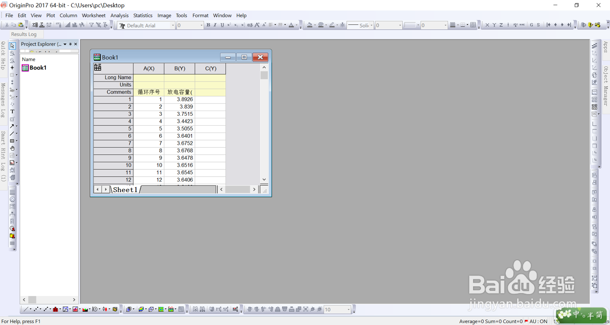The image size is (610, 325).
Task: Select the B(Y) column header
Action: pyautogui.click(x=180, y=68)
